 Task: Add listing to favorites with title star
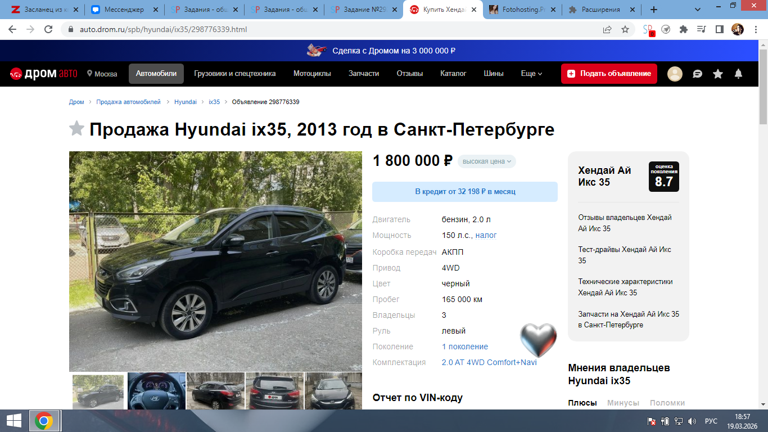[x=76, y=129]
